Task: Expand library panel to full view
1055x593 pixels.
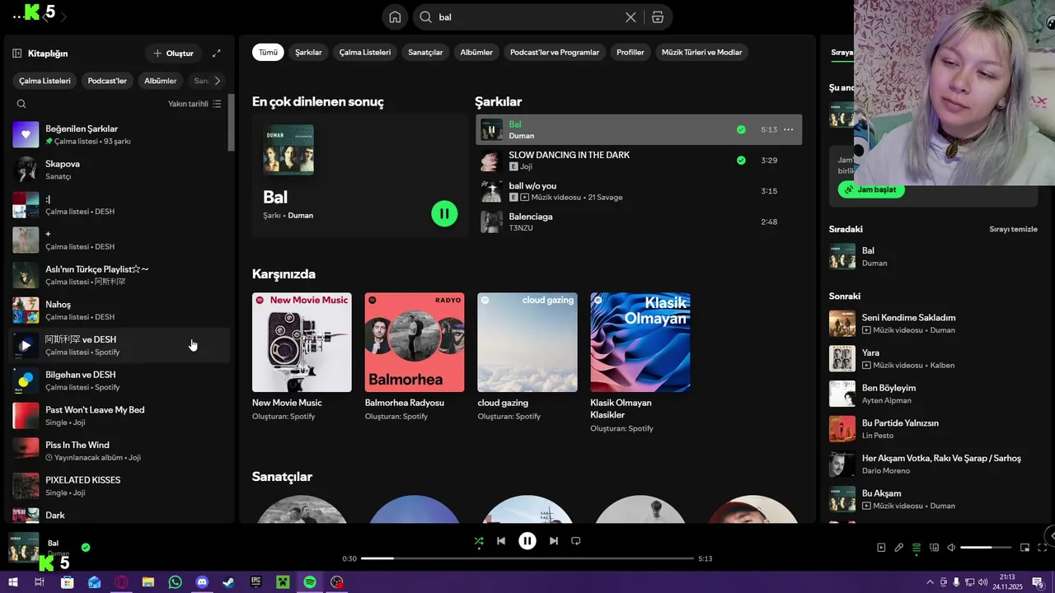Action: click(x=217, y=54)
